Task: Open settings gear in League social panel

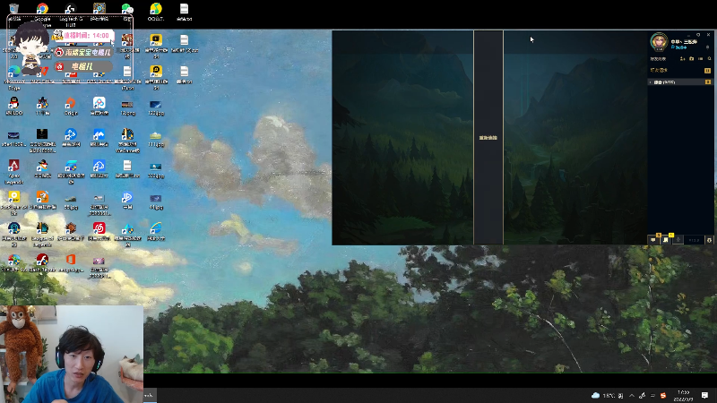Action: [x=709, y=240]
